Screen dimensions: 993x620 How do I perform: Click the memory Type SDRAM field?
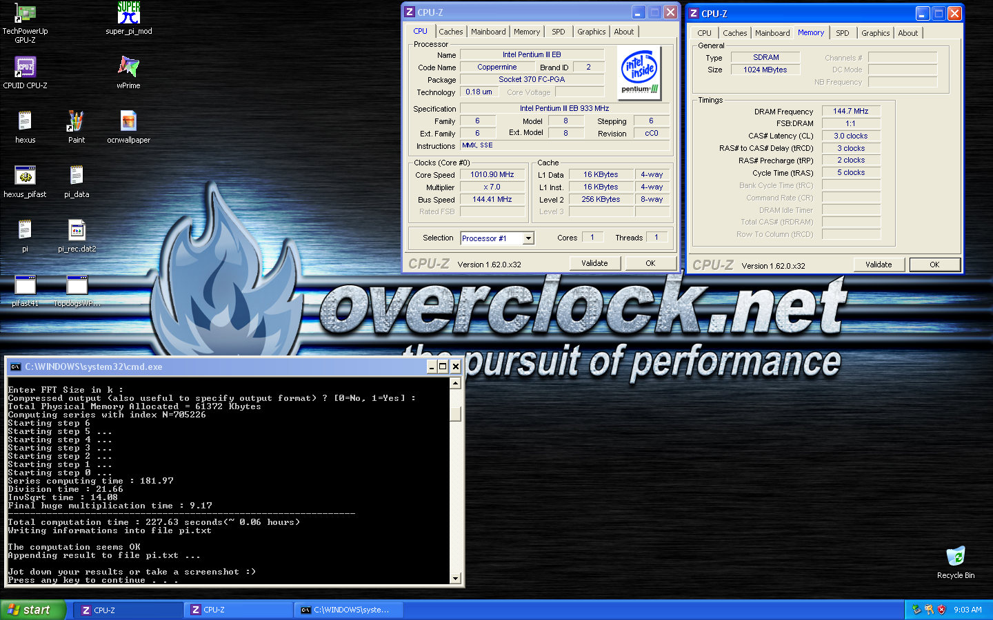(x=765, y=57)
